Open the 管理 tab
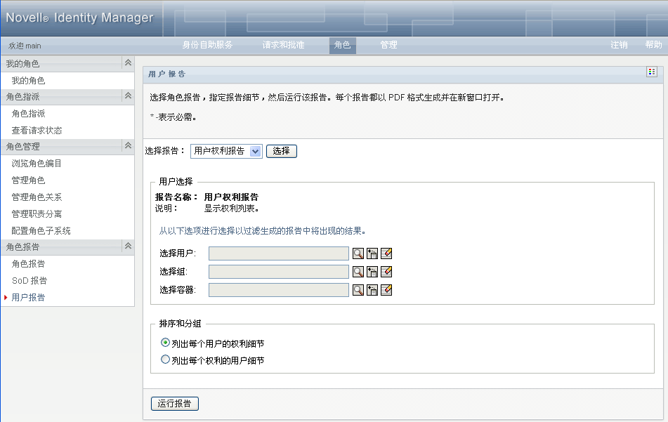This screenshot has height=422, width=668. point(388,45)
